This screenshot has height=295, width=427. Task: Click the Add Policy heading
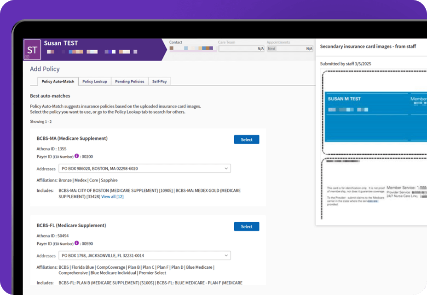tap(45, 69)
